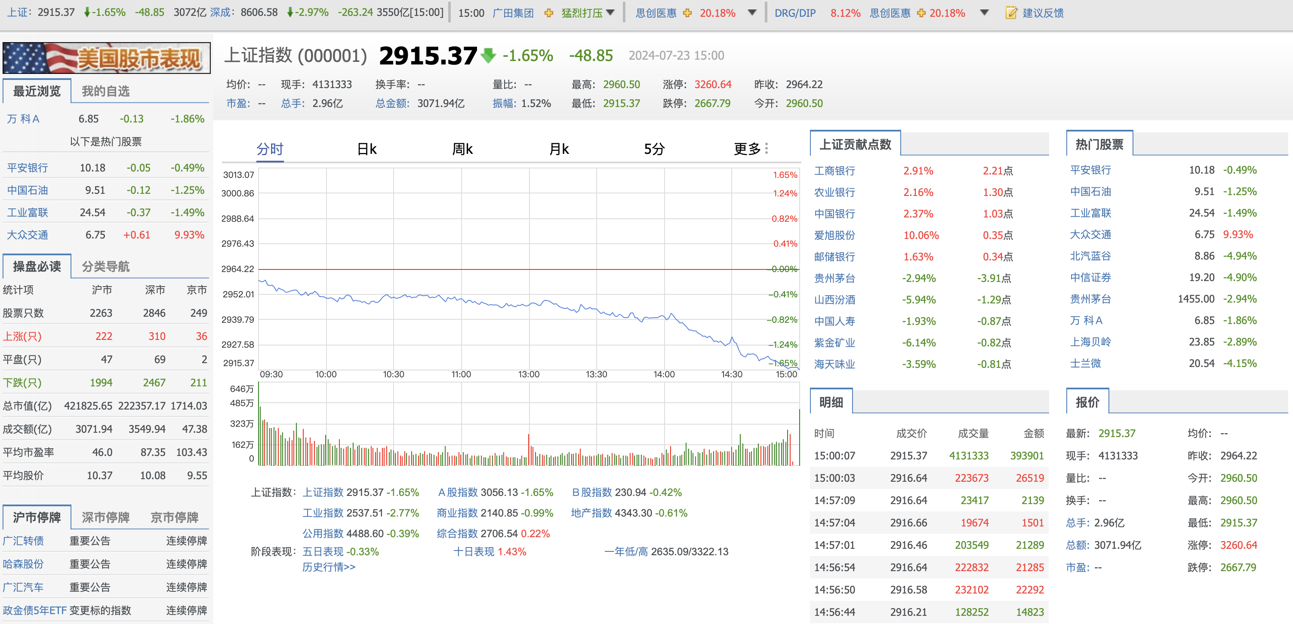
Task: Switch to the 沪市停牌 tab
Action: [x=37, y=517]
